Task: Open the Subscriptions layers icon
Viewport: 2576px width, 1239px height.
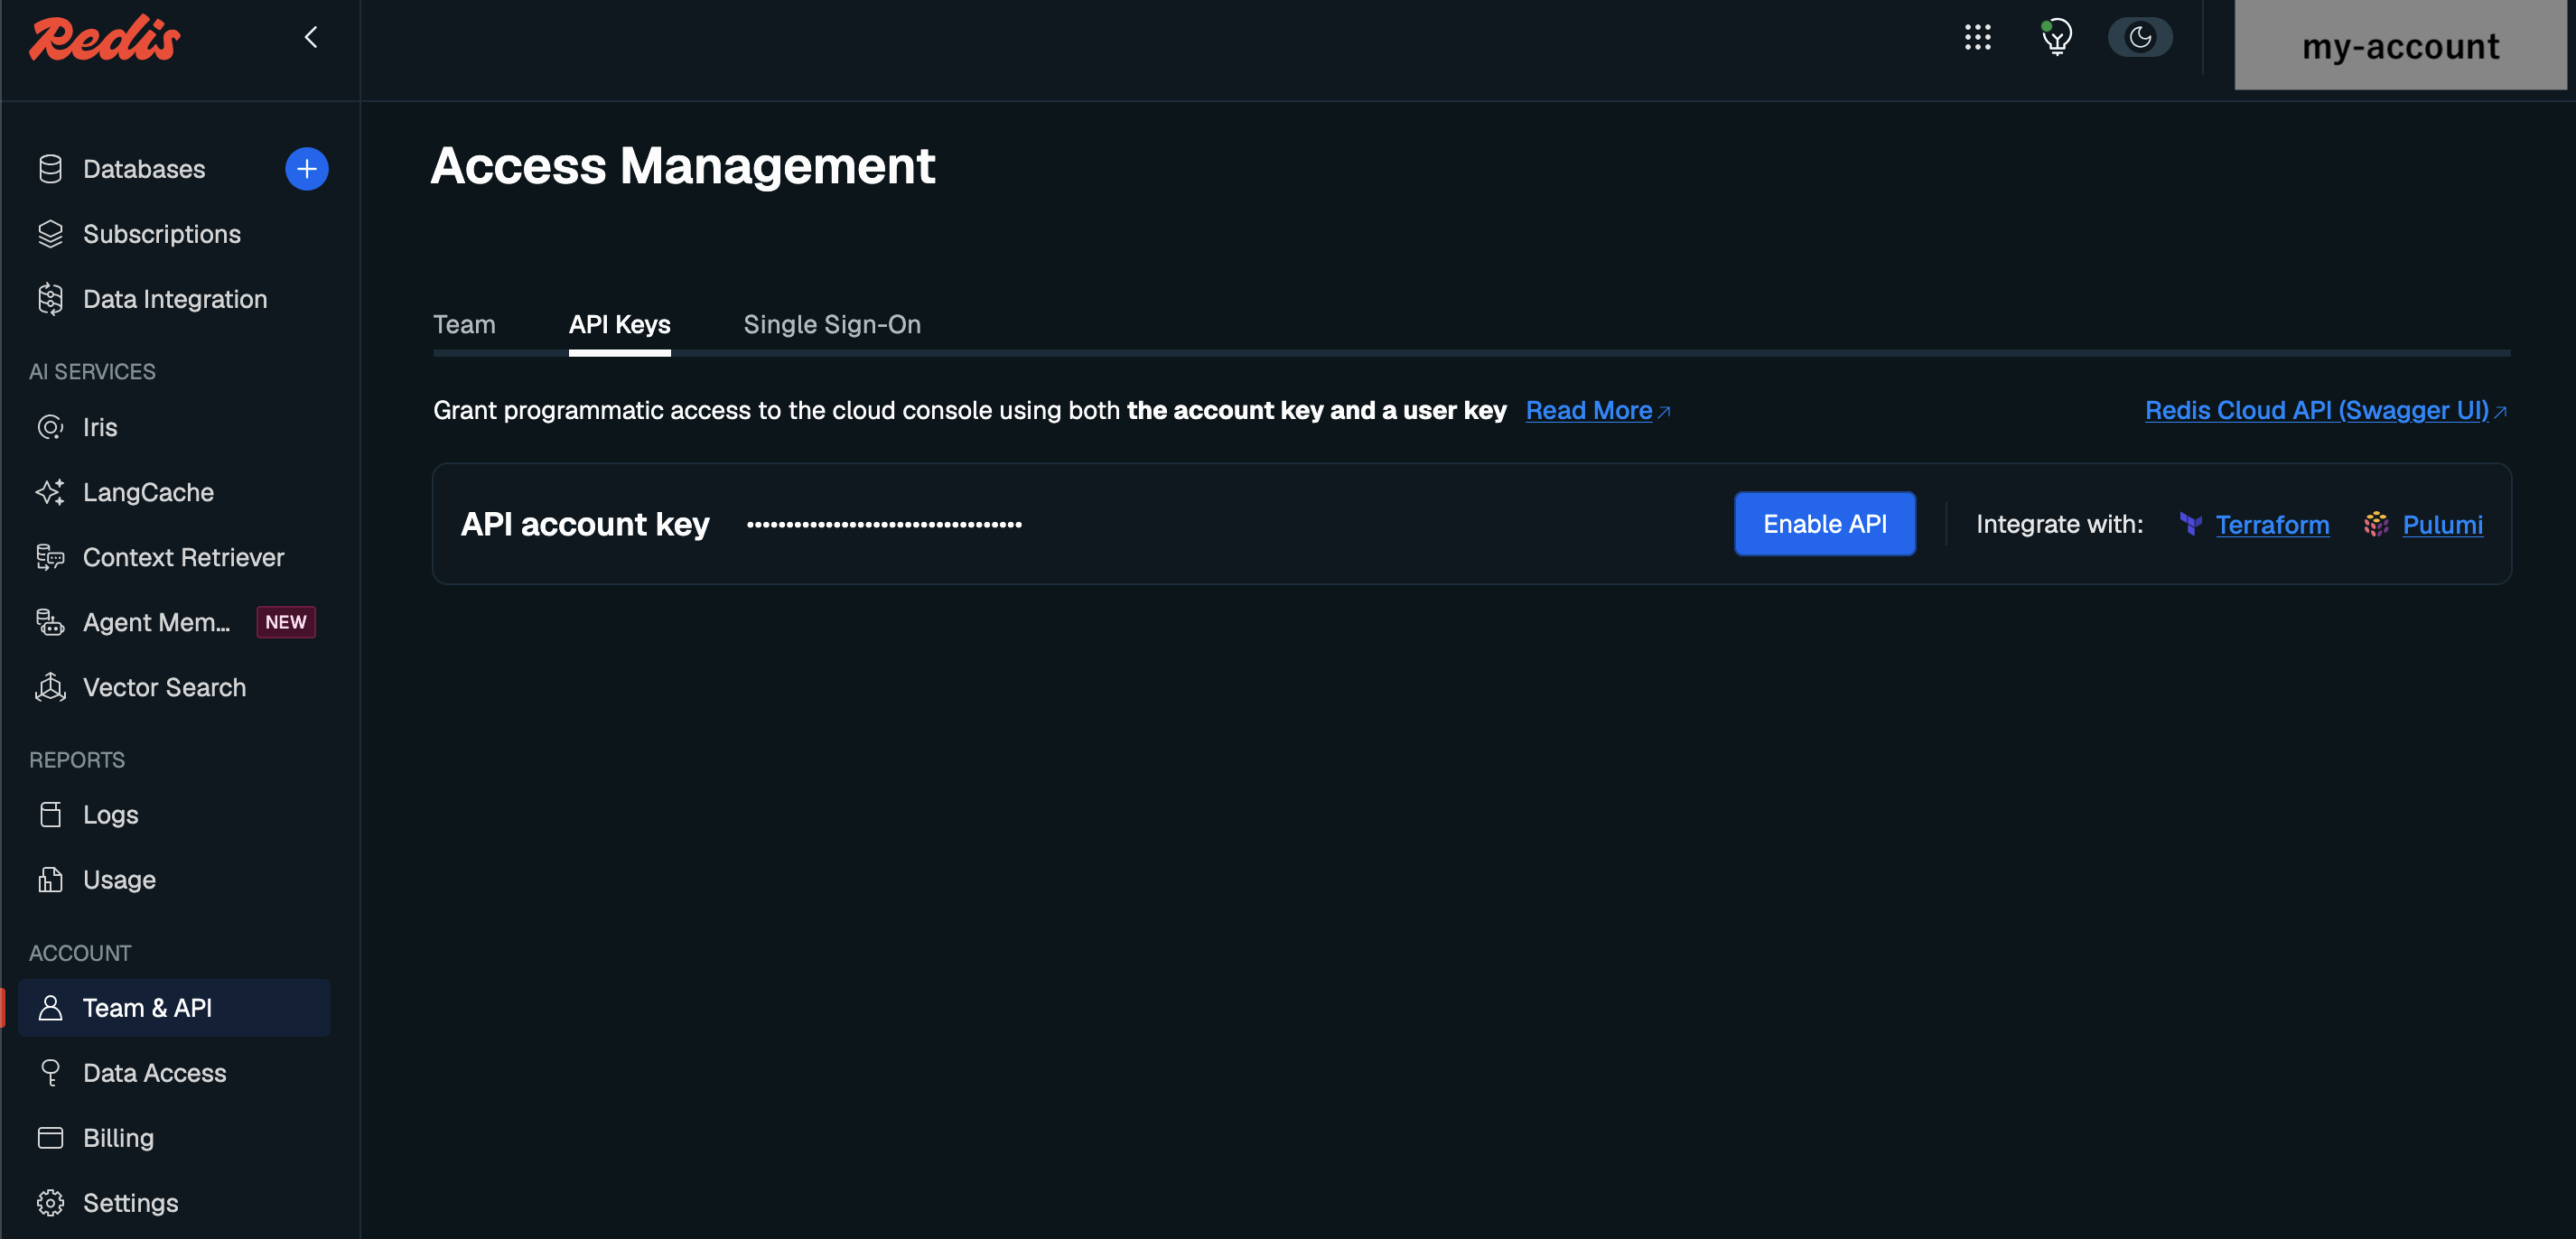Action: point(50,234)
